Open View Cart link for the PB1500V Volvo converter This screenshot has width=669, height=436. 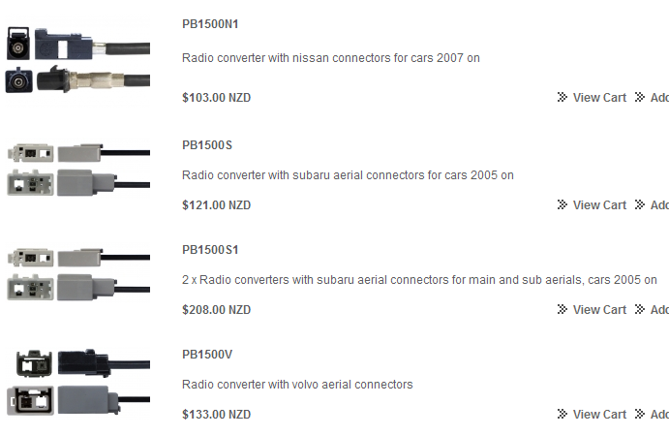click(599, 415)
